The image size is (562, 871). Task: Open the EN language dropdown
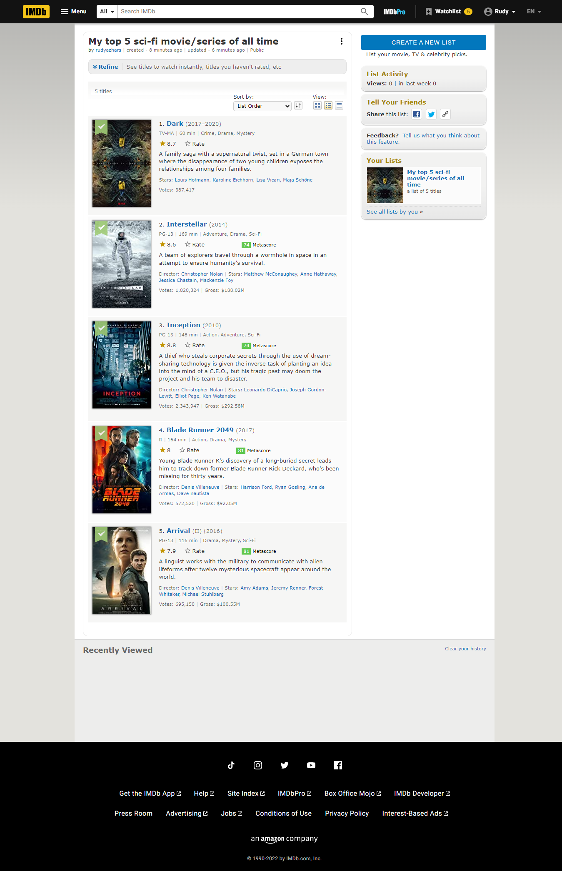[x=534, y=12]
